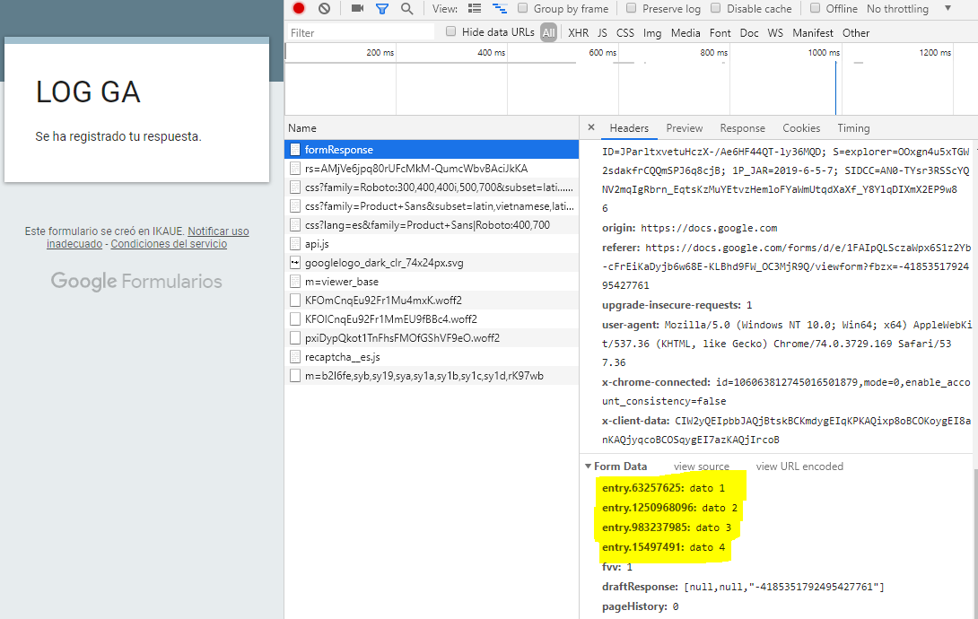Filter requests by Other
This screenshot has height=619, width=978.
pyautogui.click(x=856, y=33)
